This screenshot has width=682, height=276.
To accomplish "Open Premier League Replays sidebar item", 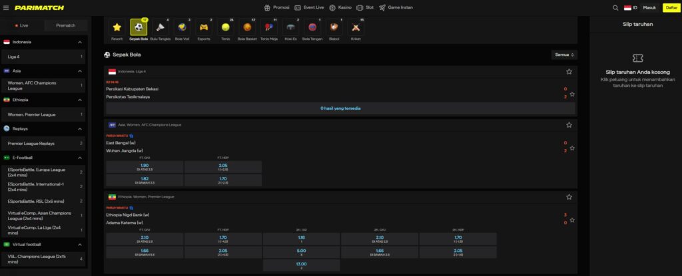I will click(x=45, y=144).
